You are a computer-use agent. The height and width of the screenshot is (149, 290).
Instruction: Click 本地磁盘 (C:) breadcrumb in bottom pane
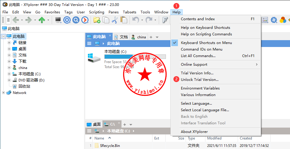[118, 131]
